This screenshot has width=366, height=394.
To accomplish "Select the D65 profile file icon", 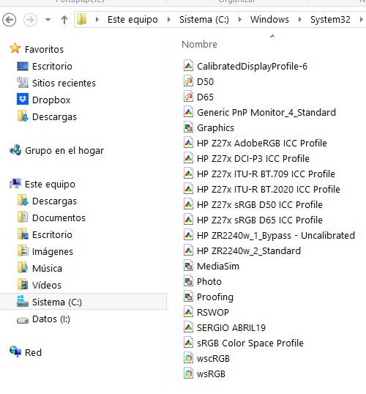I will pos(188,97).
